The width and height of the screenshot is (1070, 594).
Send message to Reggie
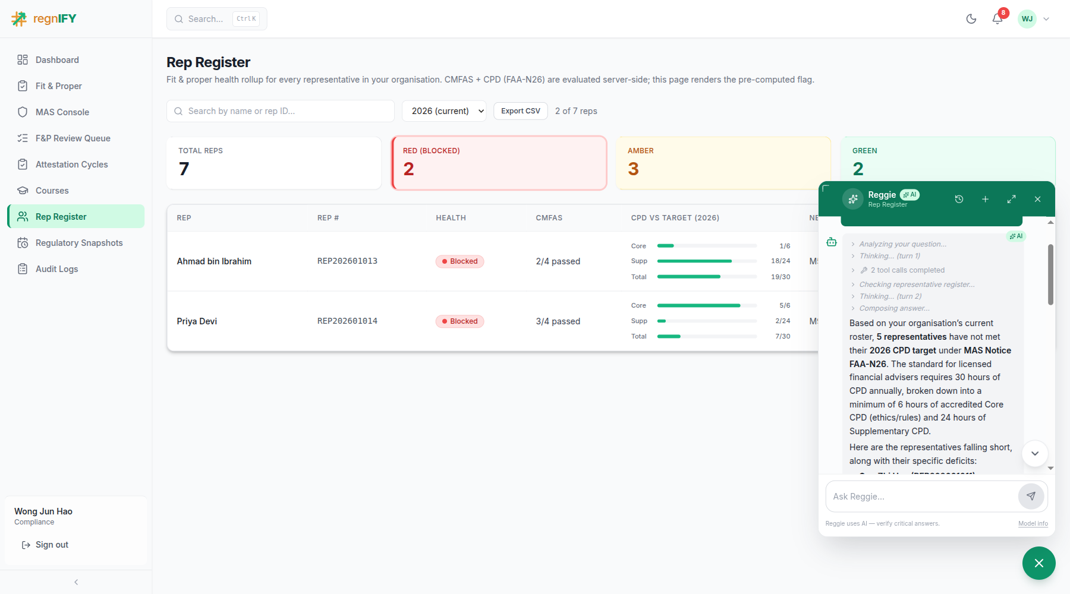(1031, 497)
